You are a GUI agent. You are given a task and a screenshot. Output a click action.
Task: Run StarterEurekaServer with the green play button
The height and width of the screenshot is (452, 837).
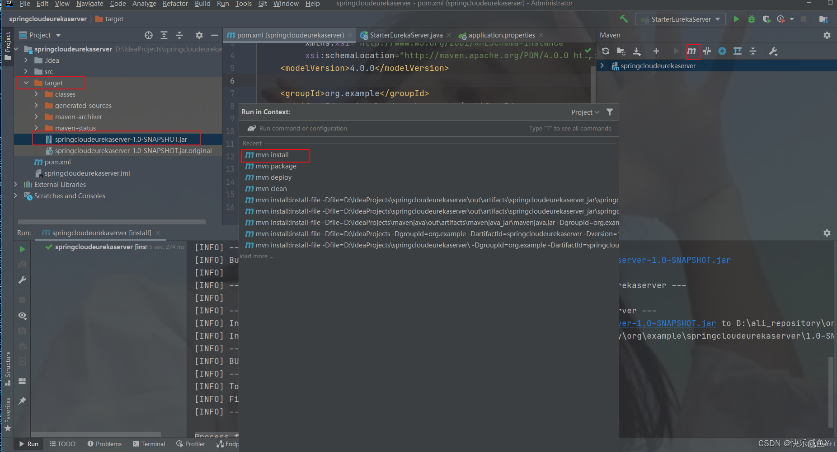pos(736,19)
